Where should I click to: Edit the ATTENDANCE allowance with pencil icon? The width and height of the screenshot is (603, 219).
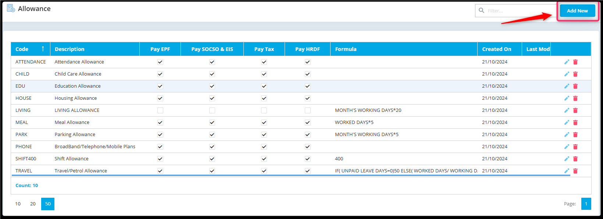tap(567, 62)
